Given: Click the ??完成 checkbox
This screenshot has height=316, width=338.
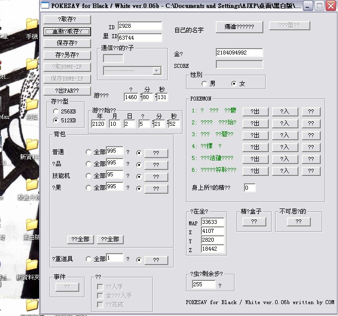Looking at the screenshot, I should coord(100,305).
